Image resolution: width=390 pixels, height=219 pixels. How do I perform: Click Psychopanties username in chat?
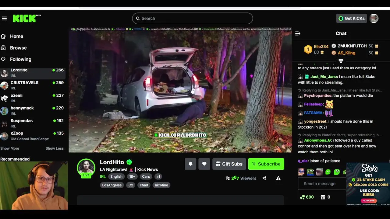click(x=318, y=96)
